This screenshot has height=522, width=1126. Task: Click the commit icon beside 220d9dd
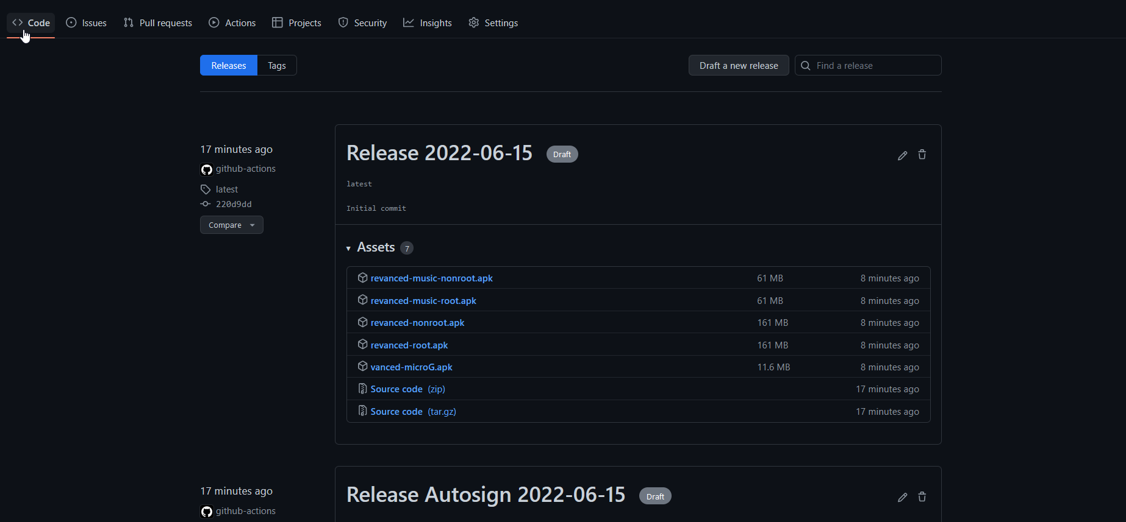[x=206, y=204]
